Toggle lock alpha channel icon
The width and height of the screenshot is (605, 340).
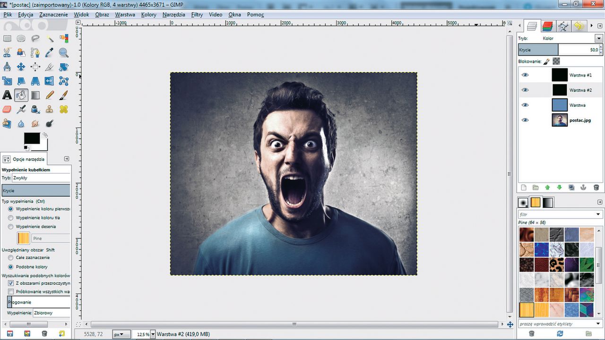tap(556, 61)
